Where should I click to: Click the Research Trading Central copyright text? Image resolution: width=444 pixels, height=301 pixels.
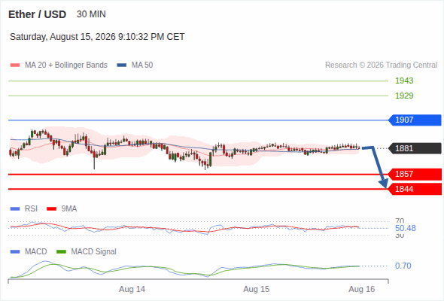click(381, 65)
